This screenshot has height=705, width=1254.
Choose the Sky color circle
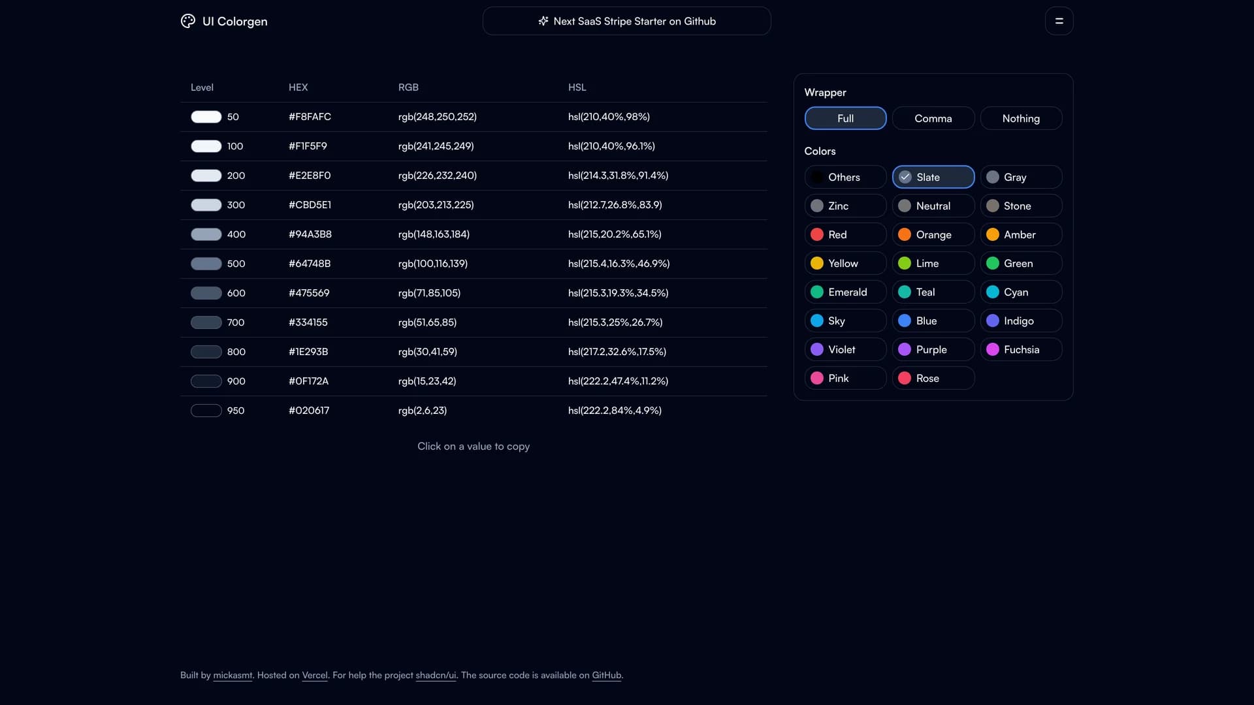[x=816, y=321]
